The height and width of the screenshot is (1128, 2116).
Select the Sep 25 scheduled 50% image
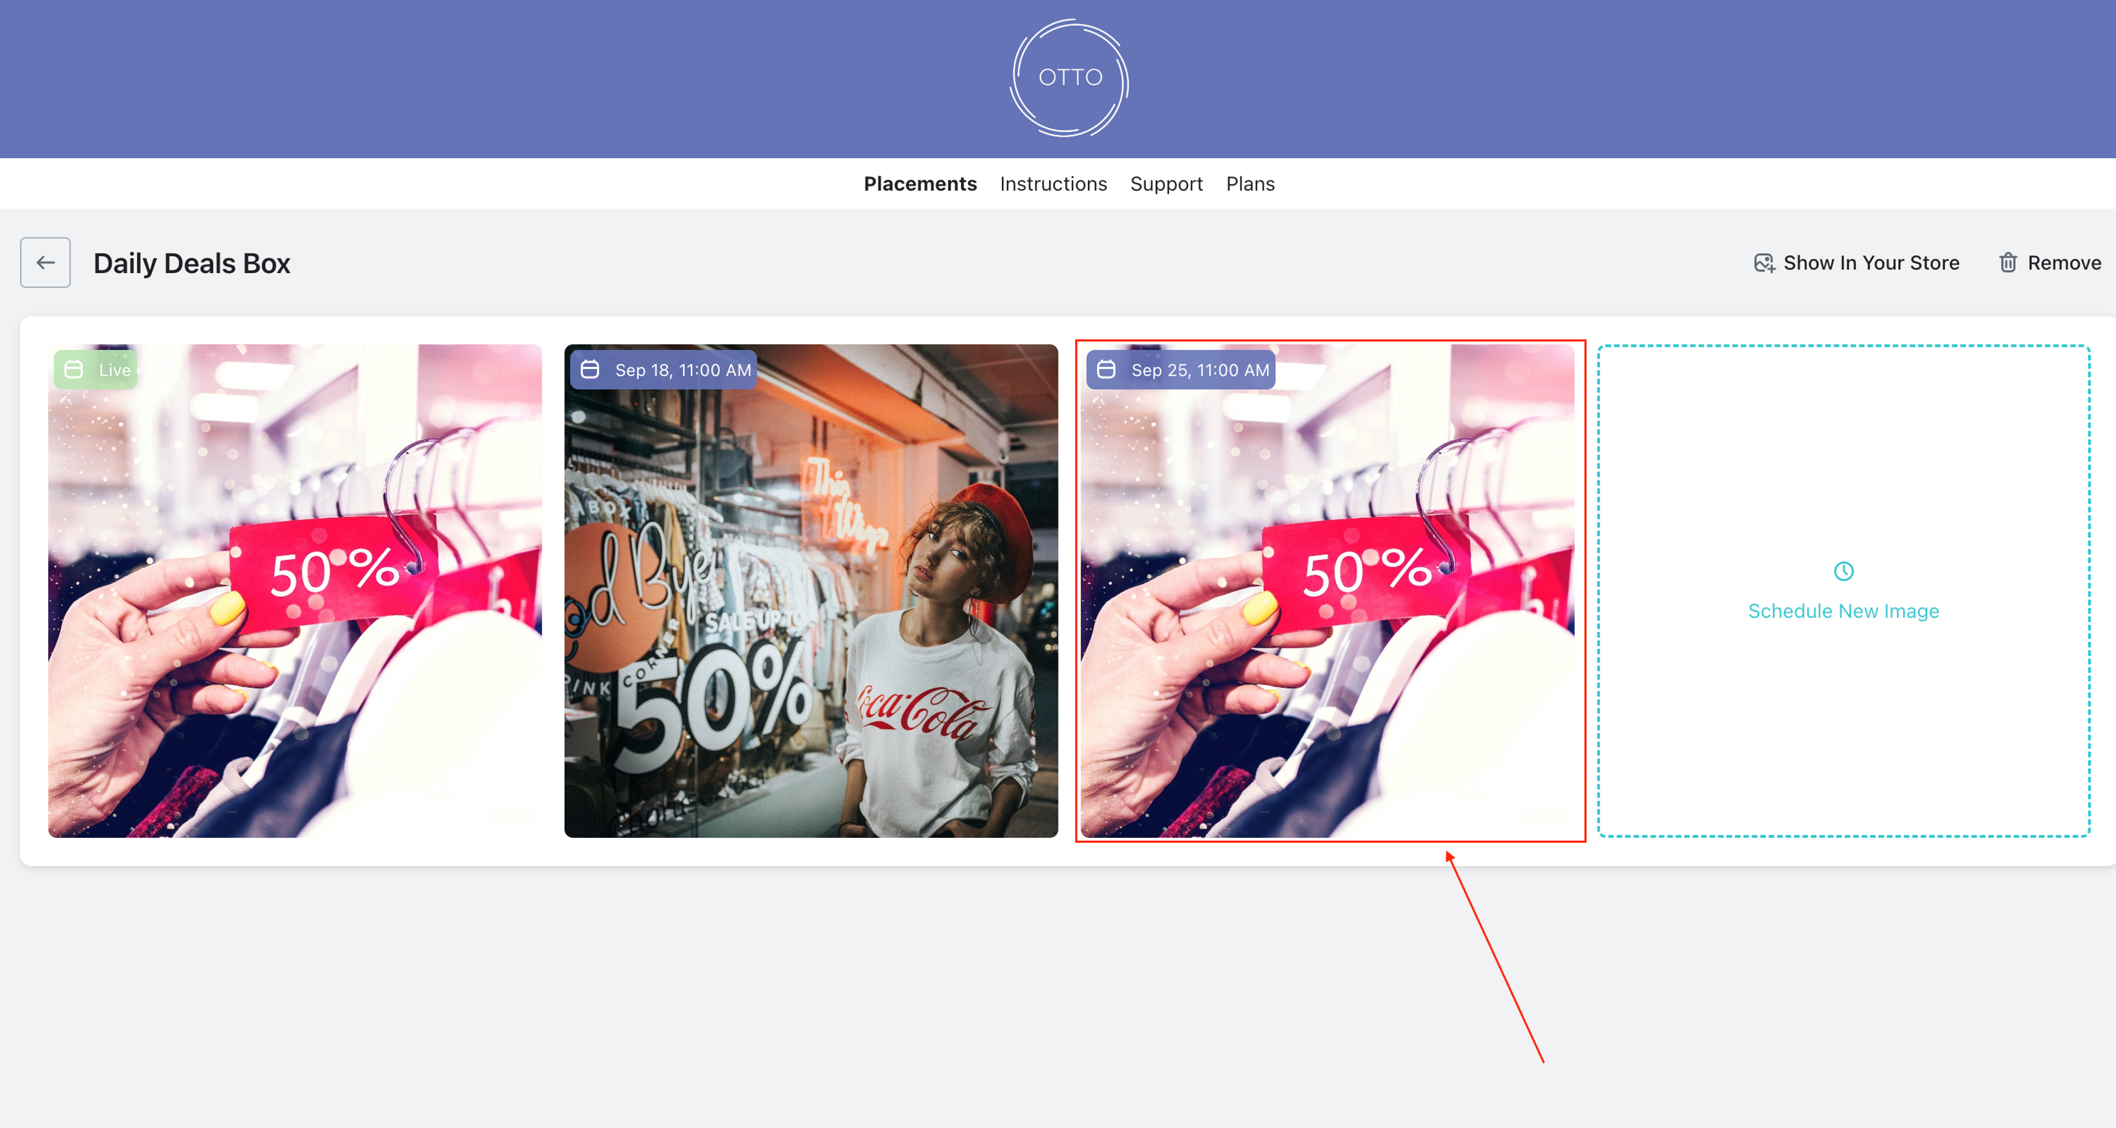pos(1327,591)
